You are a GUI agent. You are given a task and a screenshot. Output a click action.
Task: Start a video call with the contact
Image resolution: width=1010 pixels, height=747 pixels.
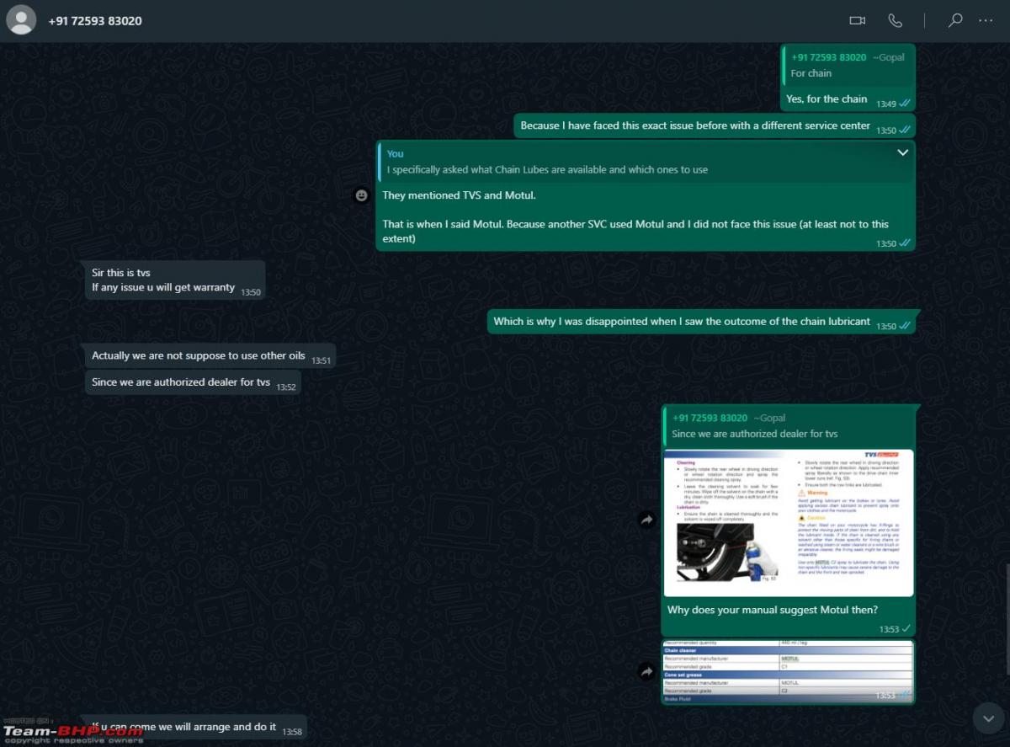tap(858, 20)
